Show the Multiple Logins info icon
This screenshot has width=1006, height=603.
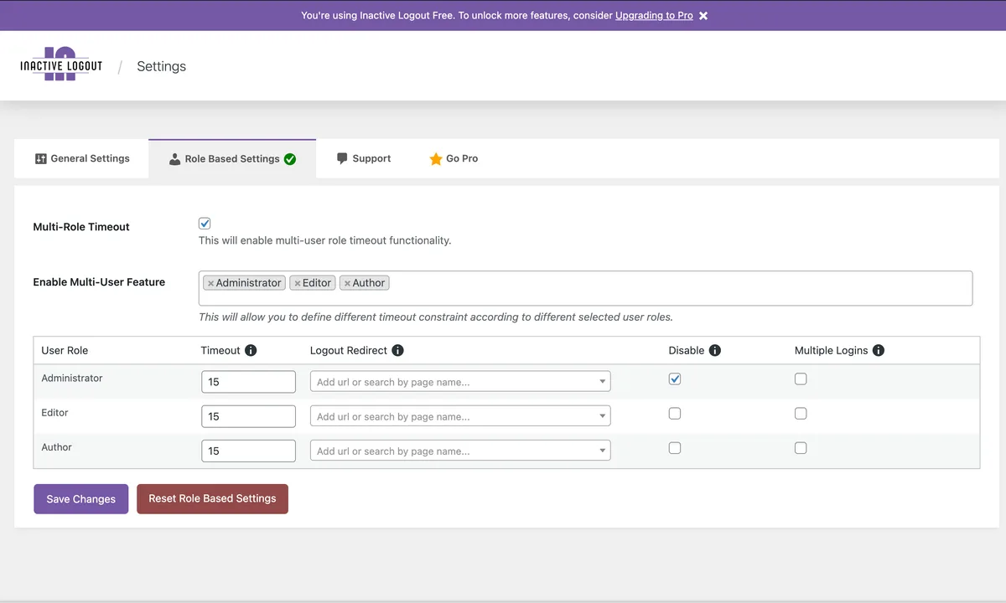pos(878,350)
